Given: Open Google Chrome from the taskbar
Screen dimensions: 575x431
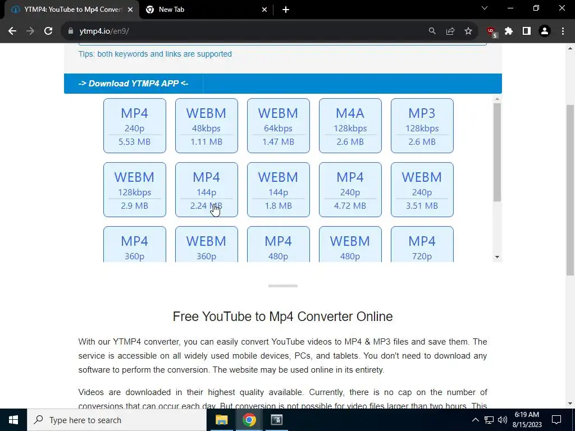Looking at the screenshot, I should click(x=249, y=420).
